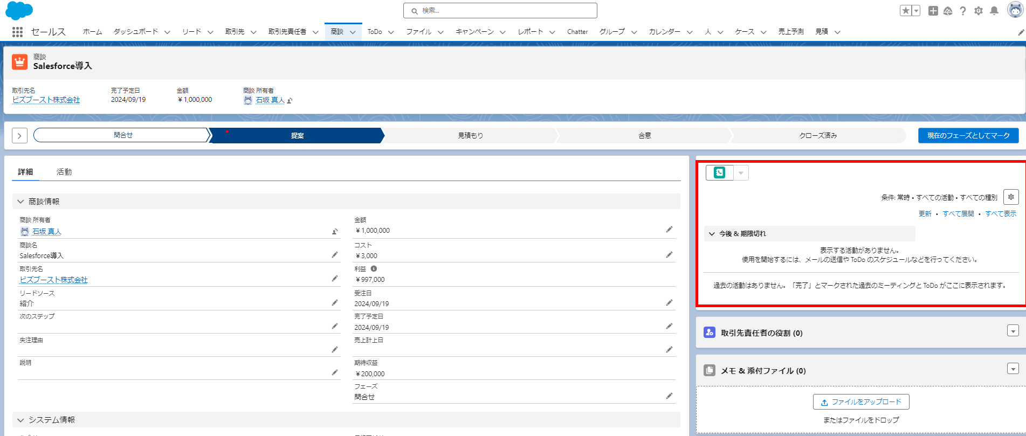Open the guidance center cloud icon
This screenshot has height=436, width=1026.
[x=948, y=11]
